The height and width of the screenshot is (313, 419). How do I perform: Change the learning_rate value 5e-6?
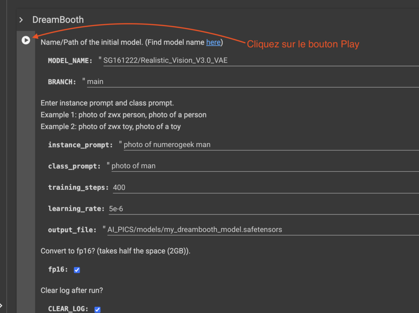click(264, 209)
